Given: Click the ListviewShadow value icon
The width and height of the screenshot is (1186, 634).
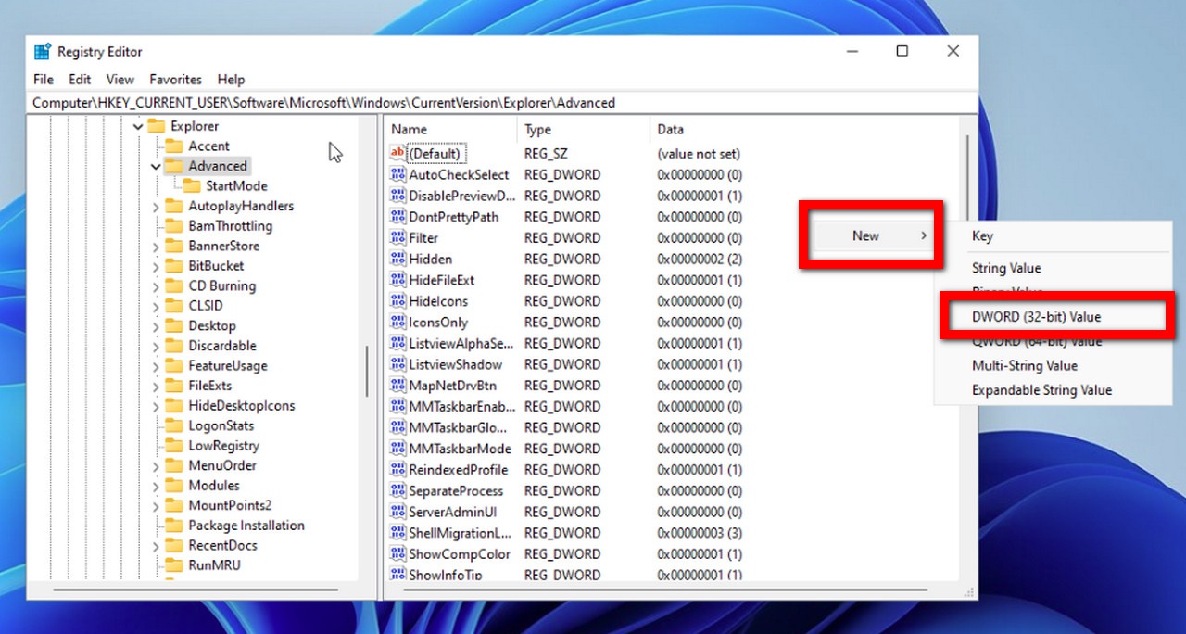Looking at the screenshot, I should (398, 364).
